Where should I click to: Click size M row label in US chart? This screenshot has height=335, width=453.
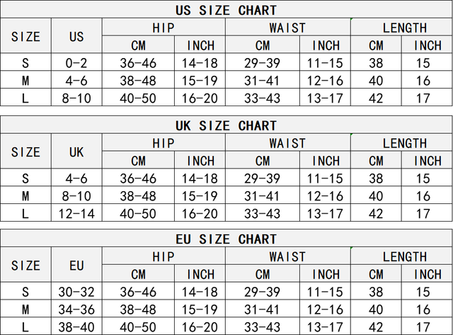point(26,81)
